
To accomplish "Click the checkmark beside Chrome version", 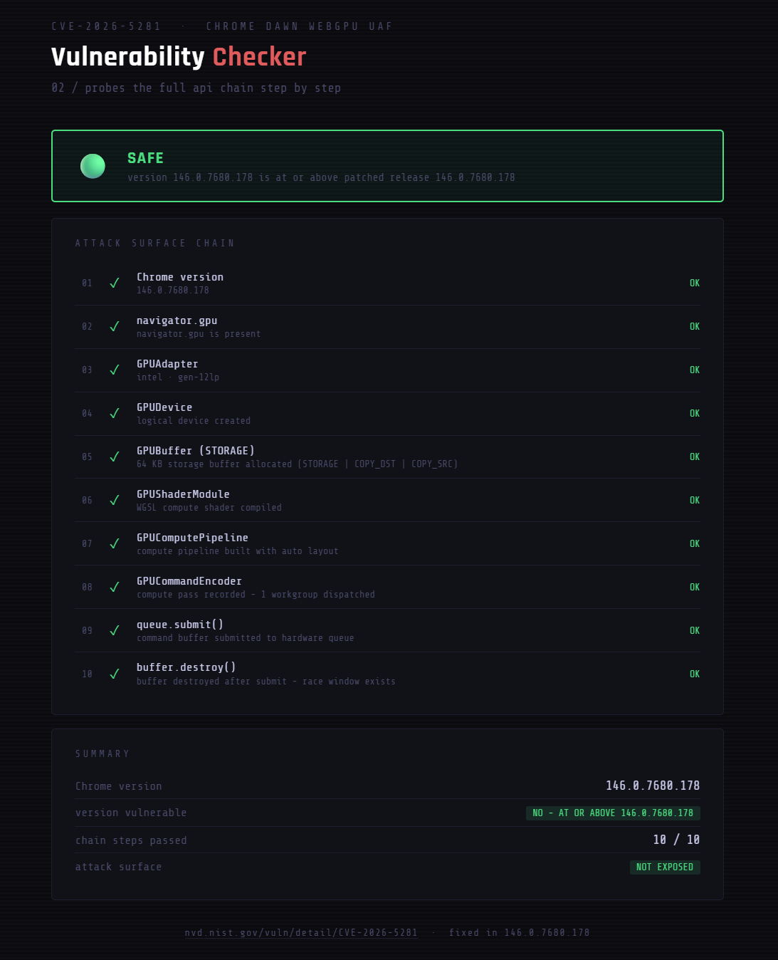I will pos(114,283).
